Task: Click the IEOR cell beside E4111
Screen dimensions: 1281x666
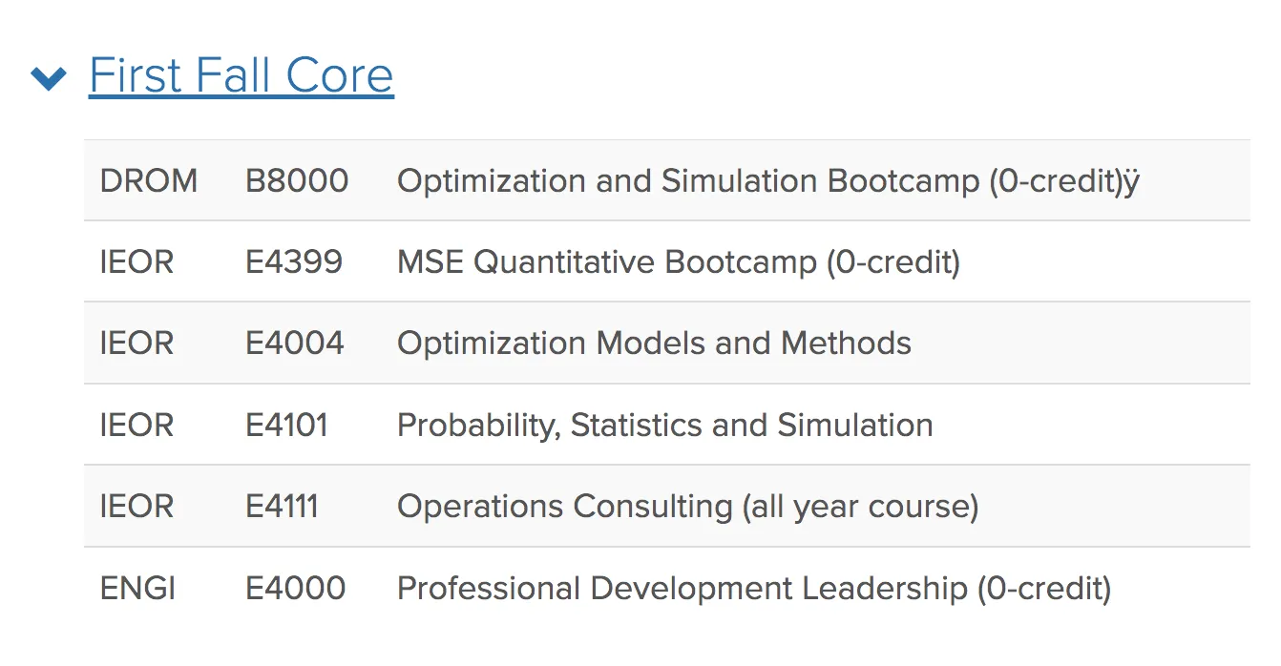Action: (x=137, y=506)
